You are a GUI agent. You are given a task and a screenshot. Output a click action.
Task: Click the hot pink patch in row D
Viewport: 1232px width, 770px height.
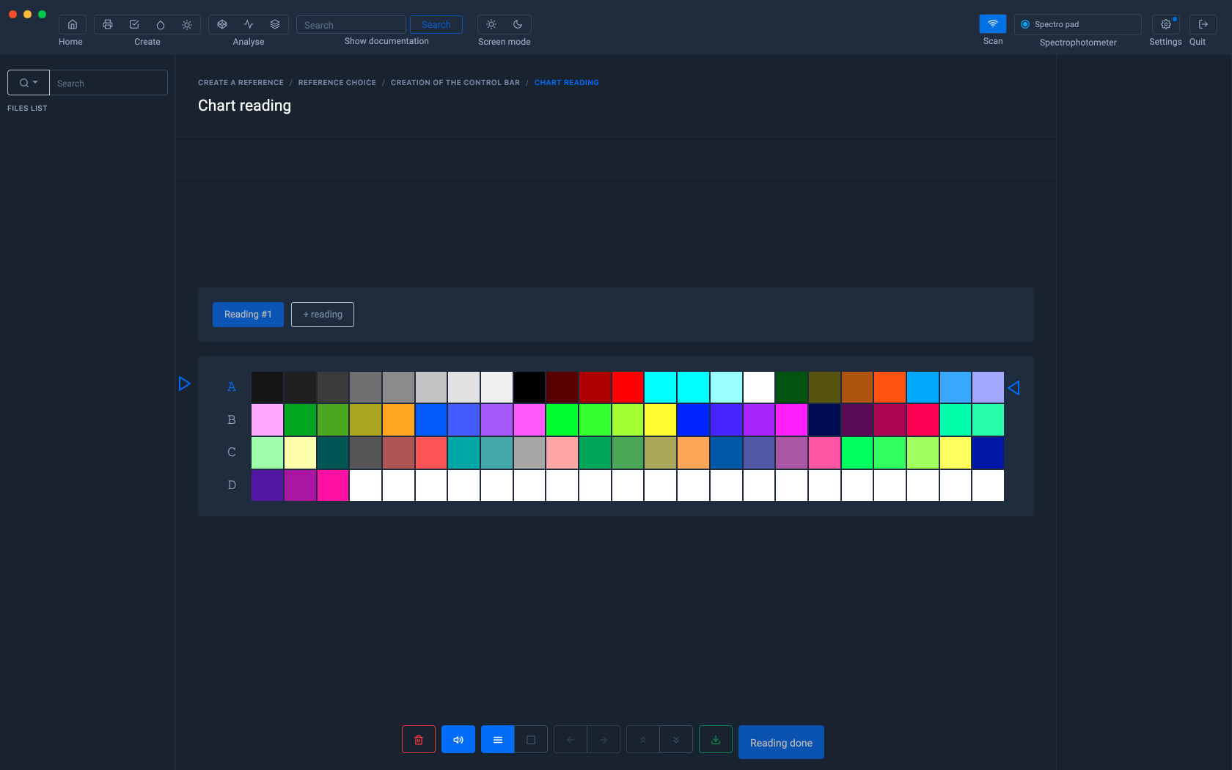(x=333, y=485)
